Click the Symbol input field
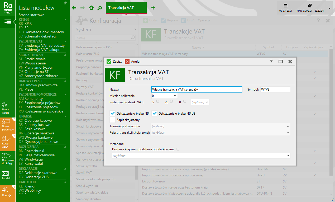 click(x=275, y=90)
